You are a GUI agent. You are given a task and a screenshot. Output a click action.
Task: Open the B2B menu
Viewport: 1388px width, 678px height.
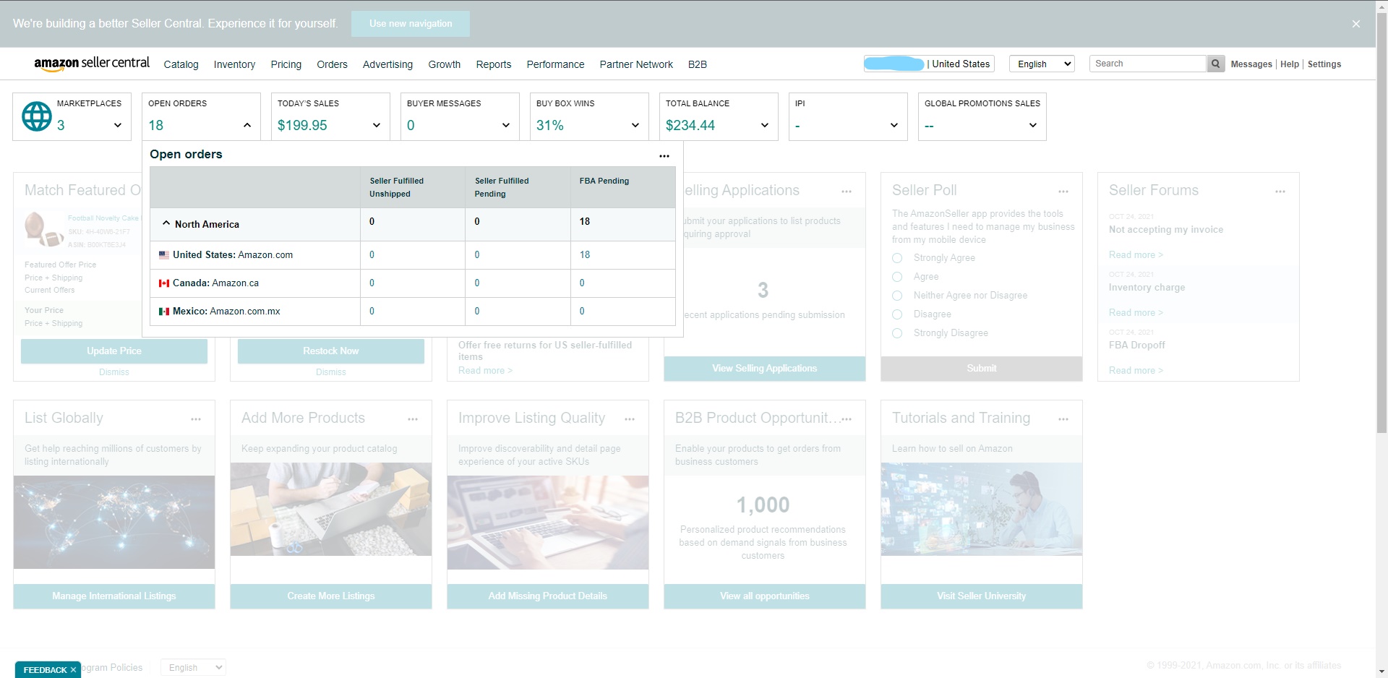(x=698, y=64)
